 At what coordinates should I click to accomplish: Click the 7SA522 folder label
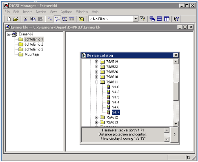[112, 67]
